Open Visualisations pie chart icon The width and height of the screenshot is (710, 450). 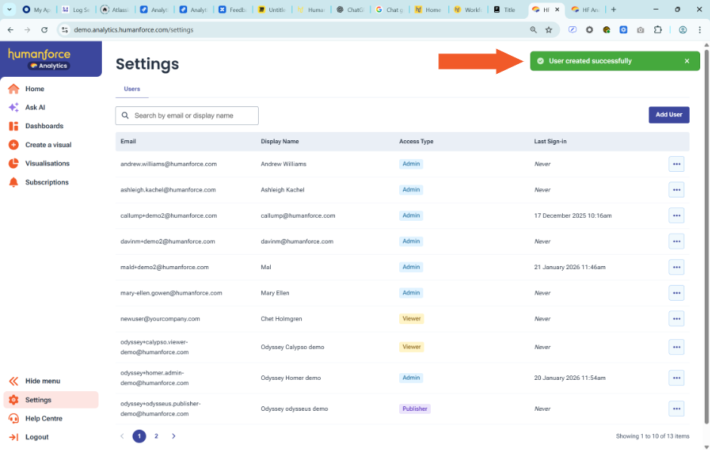[x=14, y=164]
